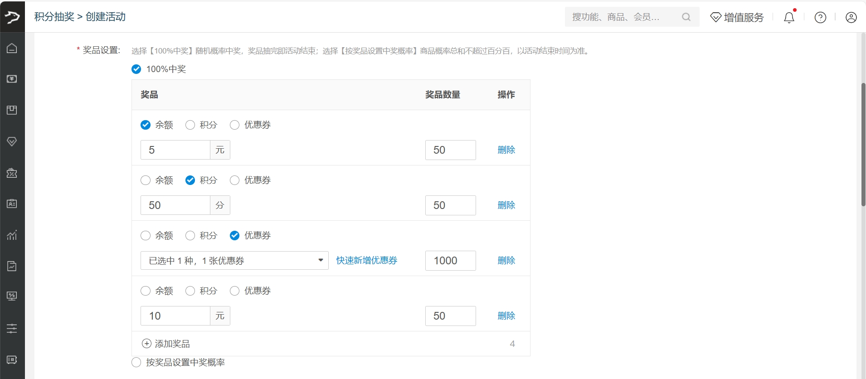Open the diamond membership icon in sidebar

tap(12, 141)
